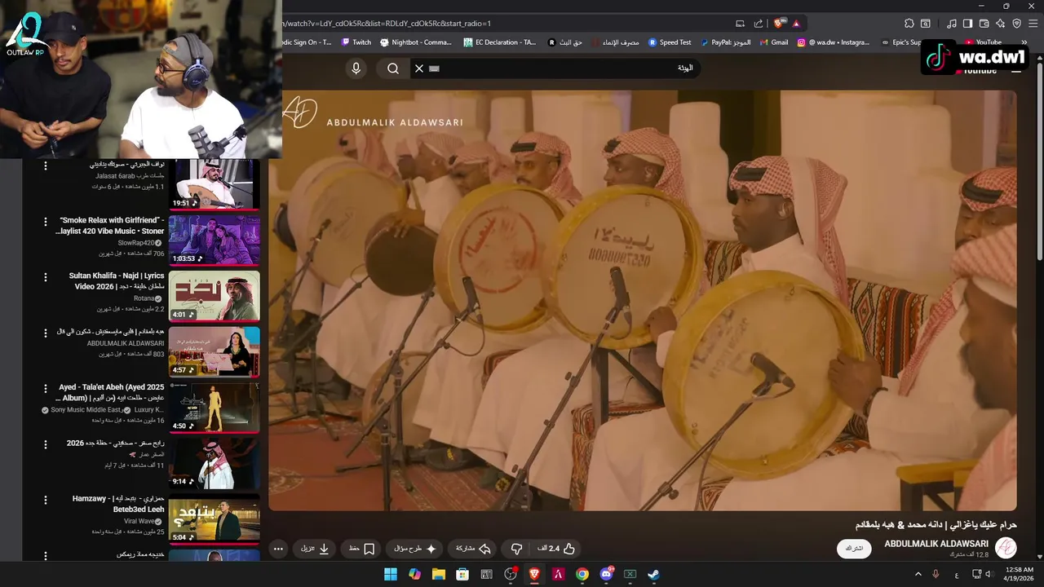The height and width of the screenshot is (587, 1044).
Task: Open options menu for Sultan Khalifa video
Action: coord(46,276)
